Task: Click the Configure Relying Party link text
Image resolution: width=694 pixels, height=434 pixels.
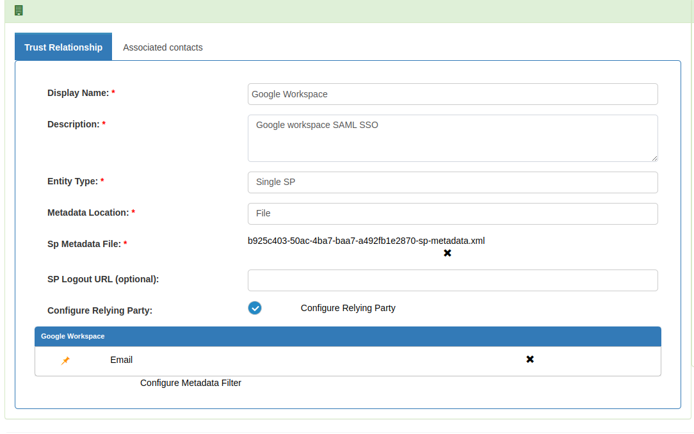Action: pos(348,308)
